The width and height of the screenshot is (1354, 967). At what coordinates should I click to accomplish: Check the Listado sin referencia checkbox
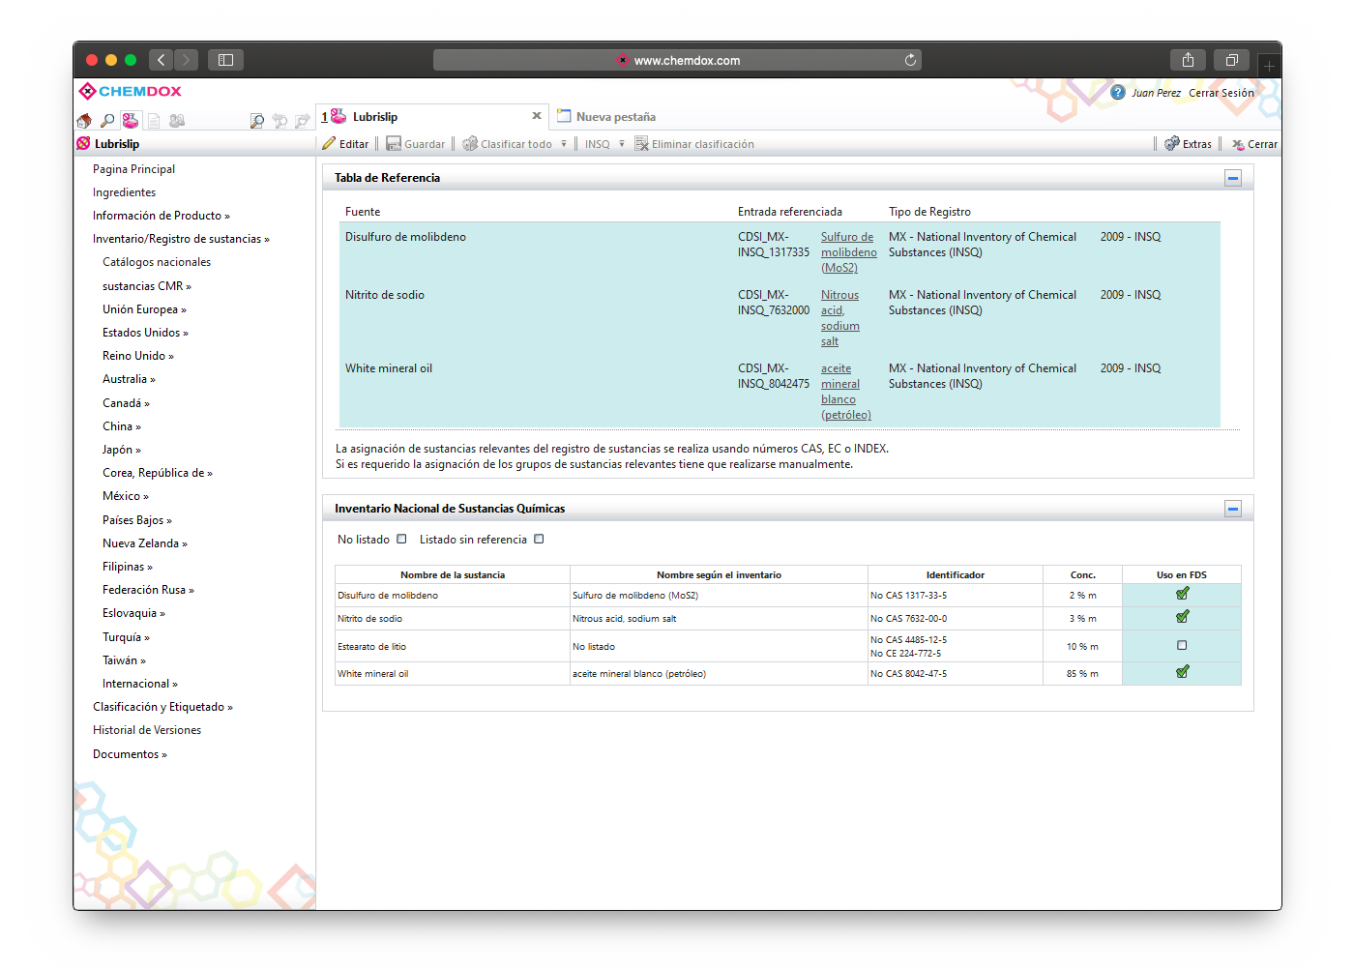pyautogui.click(x=539, y=540)
